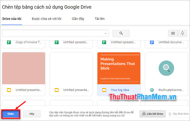190x121 pixels.
Task: Click the Slides icon beside Your big idea
Action: click(x=104, y=90)
